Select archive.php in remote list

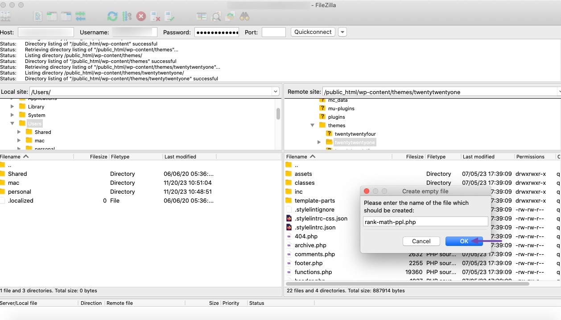pos(310,245)
